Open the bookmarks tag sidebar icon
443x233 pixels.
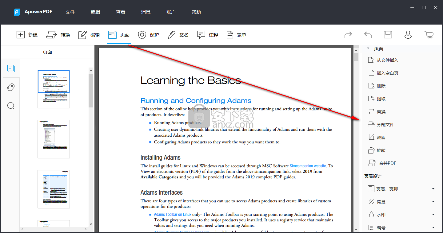[x=11, y=87]
